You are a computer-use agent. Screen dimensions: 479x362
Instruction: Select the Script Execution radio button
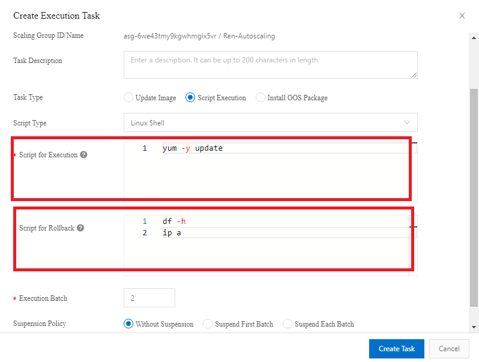click(190, 98)
